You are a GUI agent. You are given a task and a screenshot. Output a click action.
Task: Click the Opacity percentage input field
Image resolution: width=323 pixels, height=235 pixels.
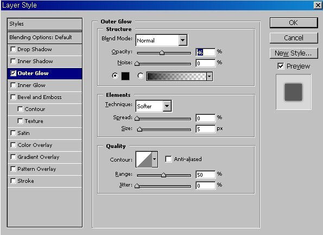coord(205,52)
